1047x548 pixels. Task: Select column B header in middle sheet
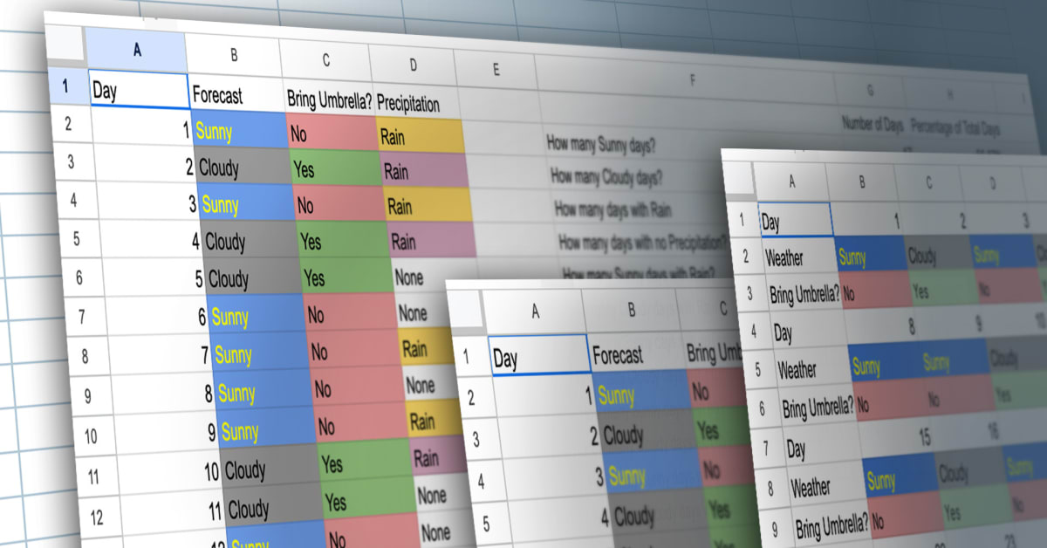633,307
